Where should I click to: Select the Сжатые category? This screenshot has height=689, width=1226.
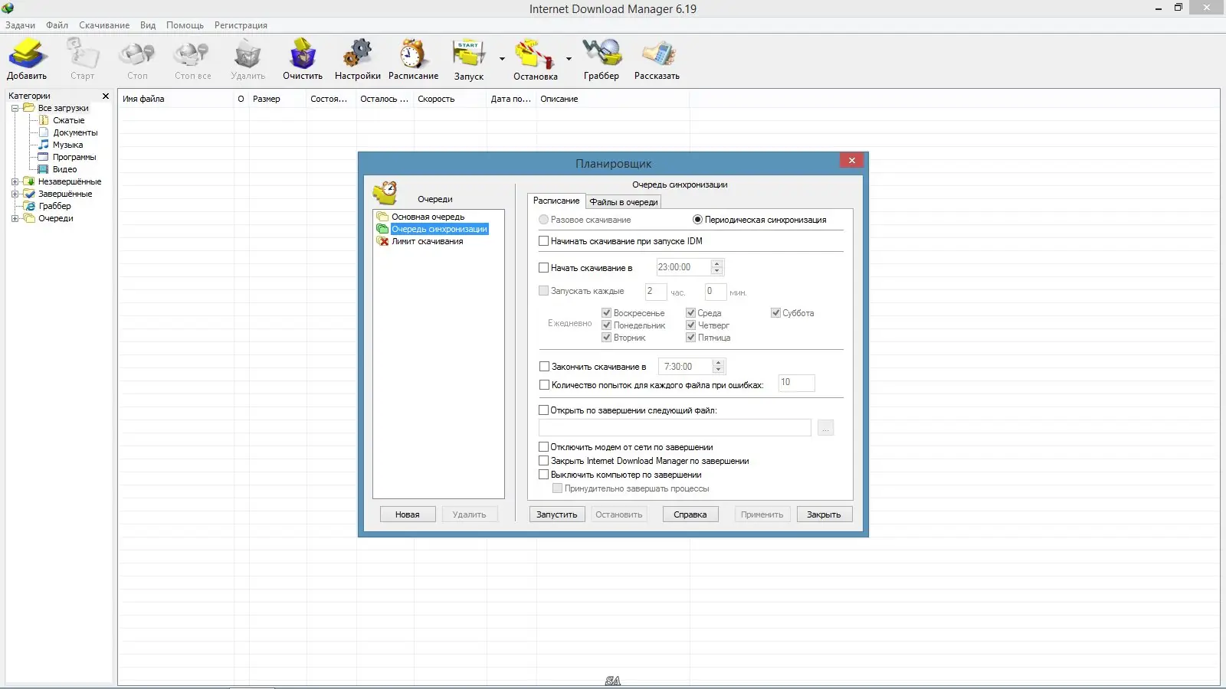tap(68, 120)
